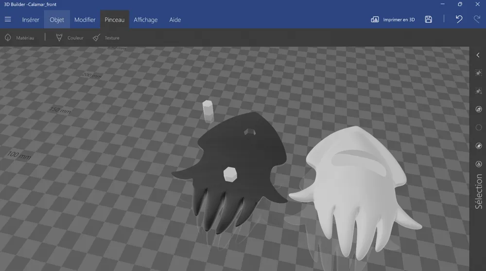Choose the Couleur paint tool
Viewport: 486px width, 271px height.
[x=69, y=37]
